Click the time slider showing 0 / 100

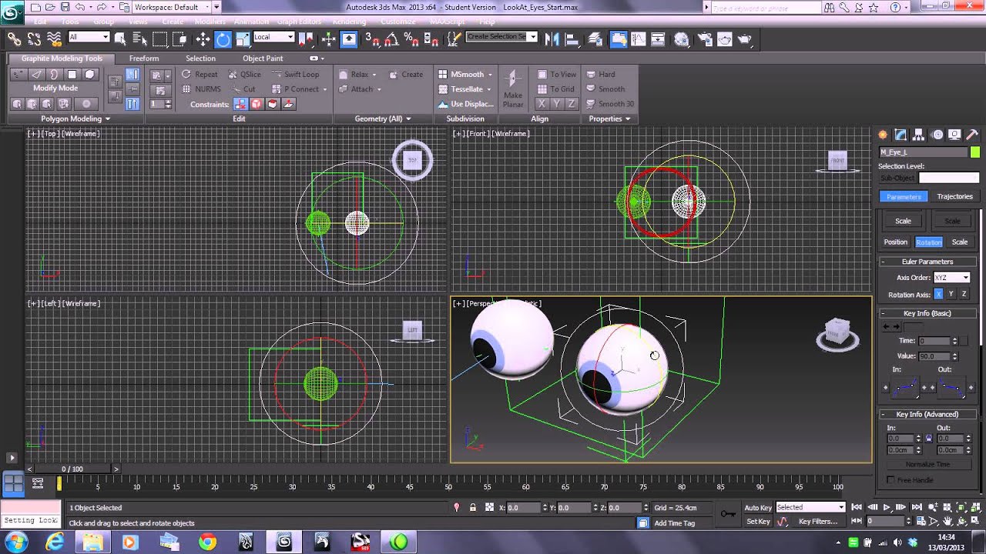coord(72,469)
